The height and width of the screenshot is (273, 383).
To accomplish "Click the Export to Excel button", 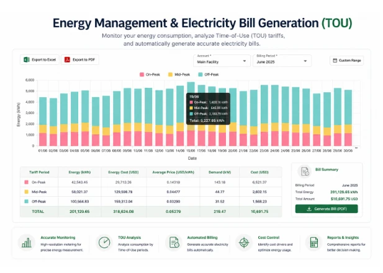I will point(40,59).
